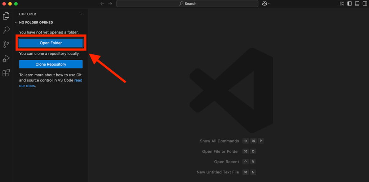The height and width of the screenshot is (182, 369).
Task: Click the Go Back arrow
Action: point(102,4)
